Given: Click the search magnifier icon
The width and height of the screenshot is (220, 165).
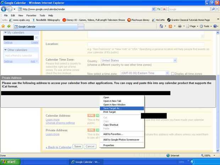Looking at the screenshot, I should [213, 9].
